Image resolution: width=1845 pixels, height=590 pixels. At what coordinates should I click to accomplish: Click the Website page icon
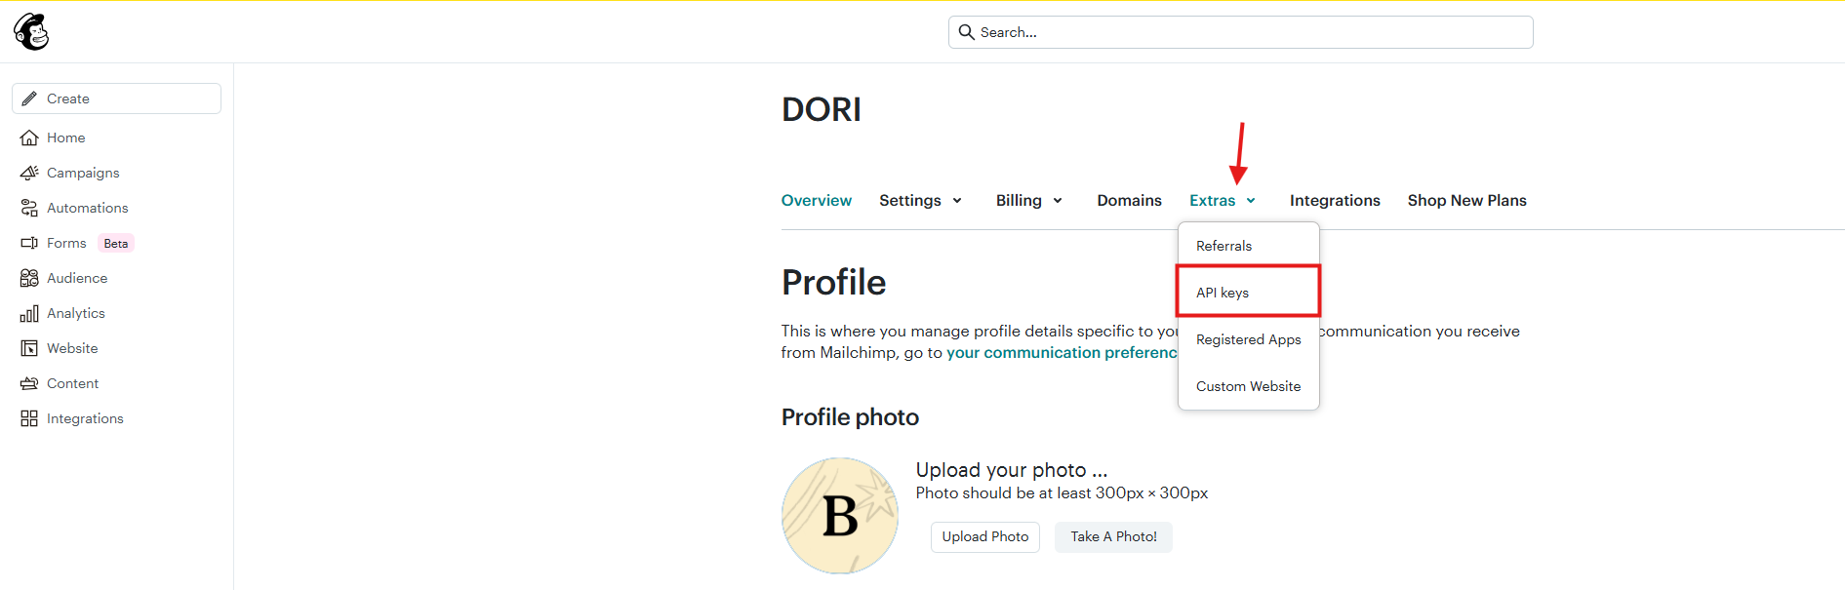point(29,348)
